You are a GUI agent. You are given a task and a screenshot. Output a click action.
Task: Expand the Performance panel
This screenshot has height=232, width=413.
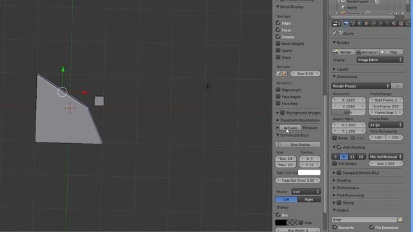pyautogui.click(x=334, y=188)
